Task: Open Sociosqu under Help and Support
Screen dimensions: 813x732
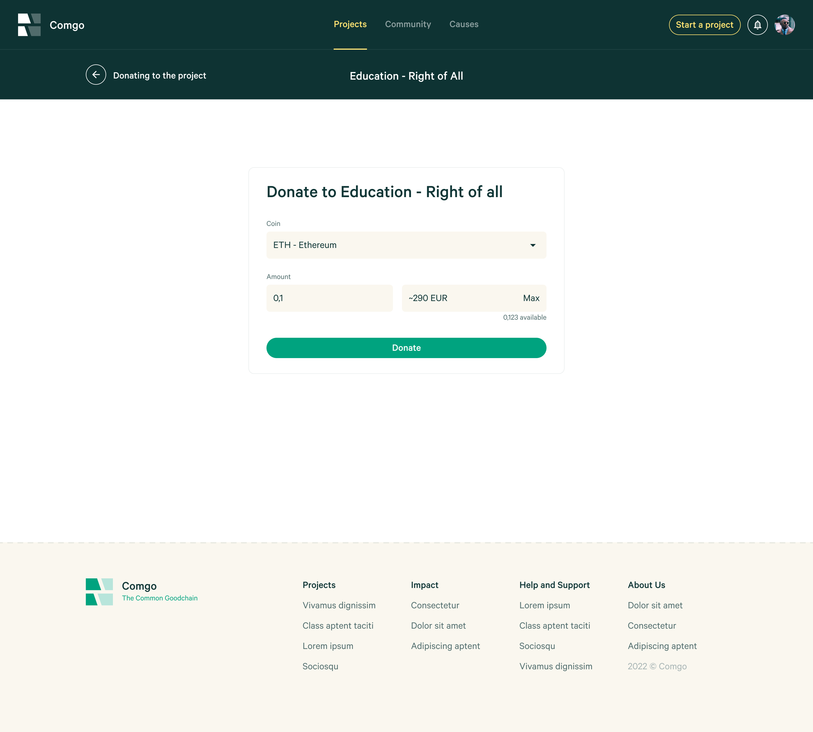Action: click(x=537, y=646)
